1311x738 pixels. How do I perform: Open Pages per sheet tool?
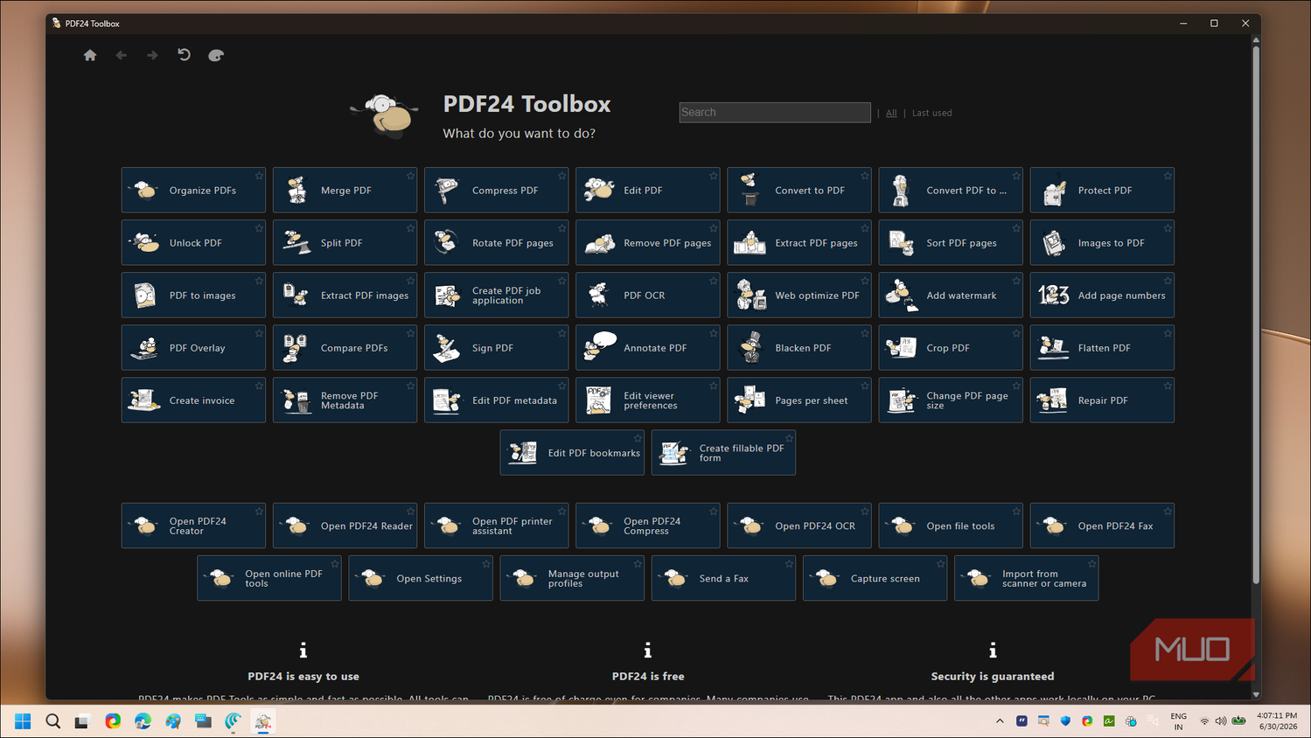click(x=798, y=400)
